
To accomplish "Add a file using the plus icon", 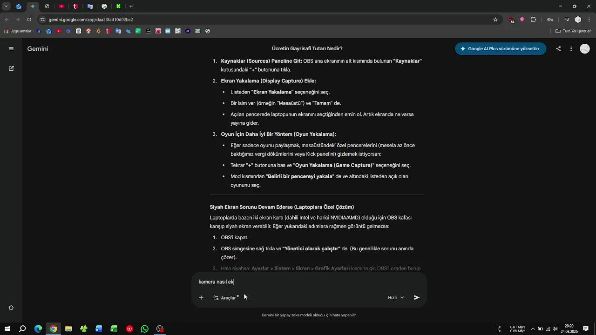I will [x=201, y=298].
